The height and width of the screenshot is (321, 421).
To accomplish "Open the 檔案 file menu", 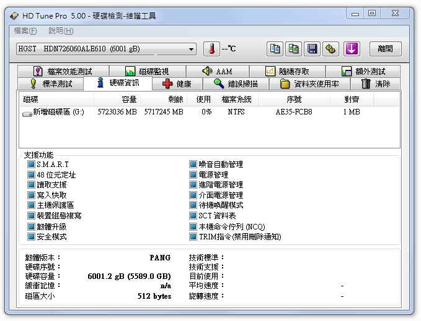I will coord(25,30).
